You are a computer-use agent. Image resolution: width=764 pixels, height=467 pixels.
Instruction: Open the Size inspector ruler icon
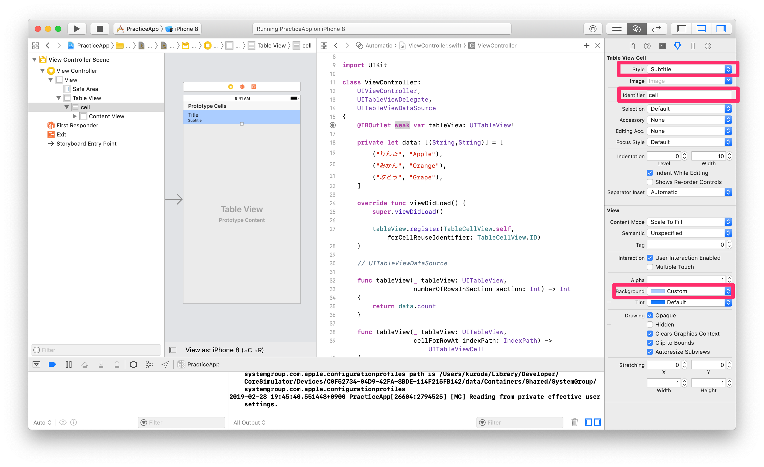693,46
